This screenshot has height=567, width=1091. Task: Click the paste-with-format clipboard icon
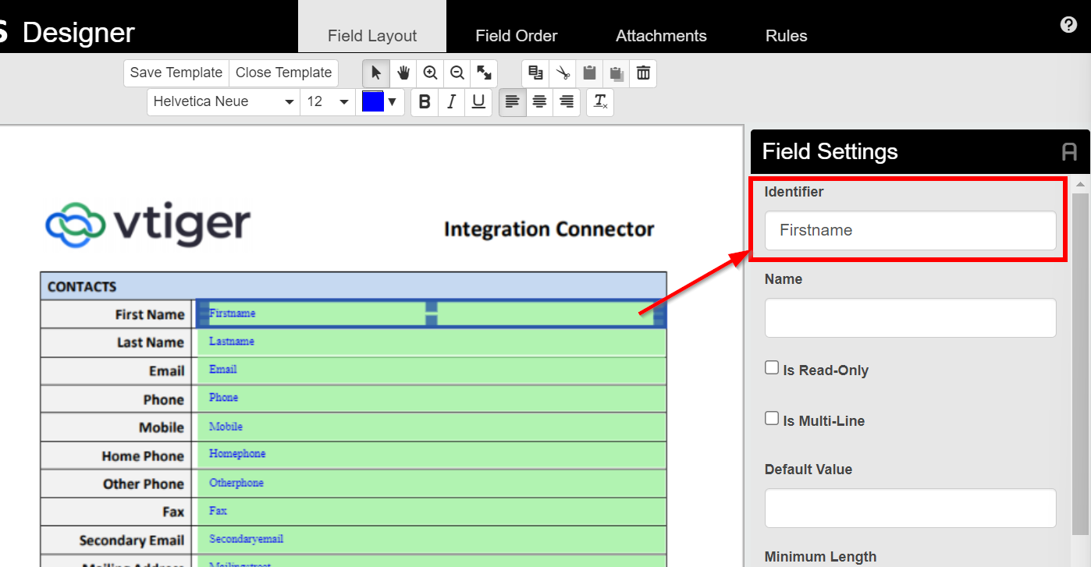(x=617, y=73)
